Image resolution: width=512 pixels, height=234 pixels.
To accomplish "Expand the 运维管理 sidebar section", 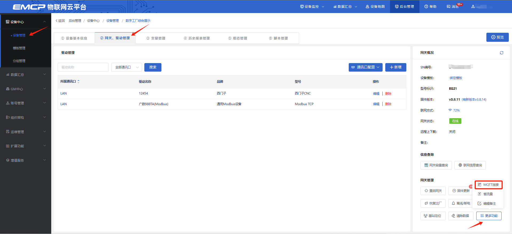I will pos(26,132).
